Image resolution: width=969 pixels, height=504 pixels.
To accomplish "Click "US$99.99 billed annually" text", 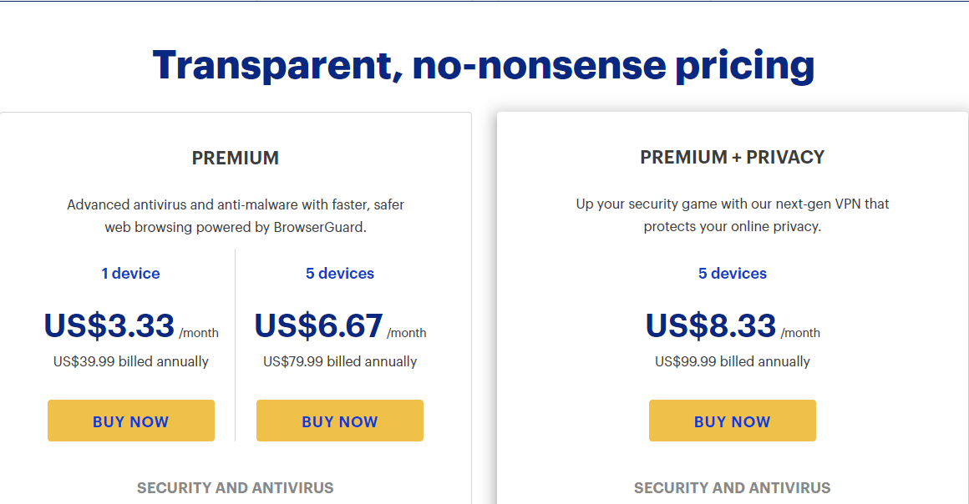I will point(733,361).
